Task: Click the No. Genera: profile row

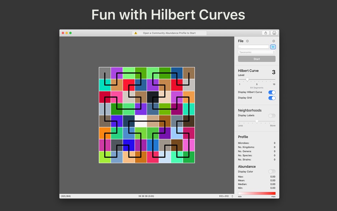Action: (x=256, y=151)
